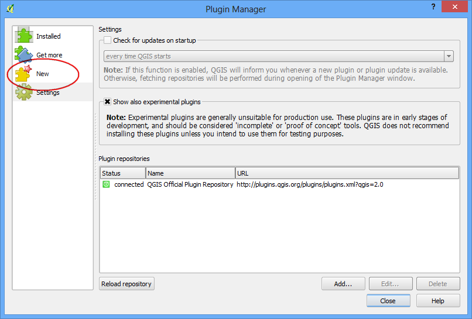Click the yellow New plugins star icon
The height and width of the screenshot is (319, 472).
point(23,73)
